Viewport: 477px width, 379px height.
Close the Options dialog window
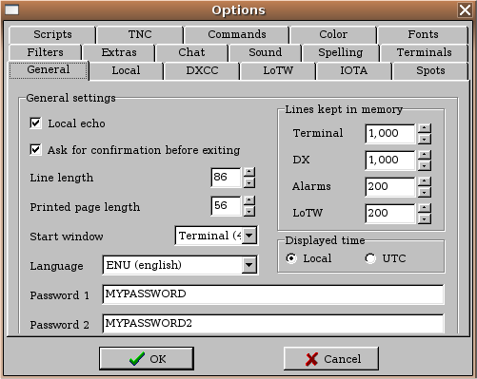[465, 9]
